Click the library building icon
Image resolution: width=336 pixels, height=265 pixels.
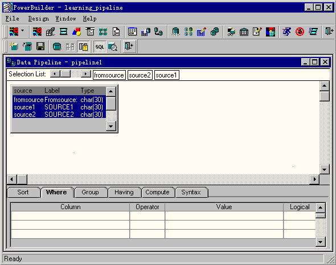pos(244,32)
